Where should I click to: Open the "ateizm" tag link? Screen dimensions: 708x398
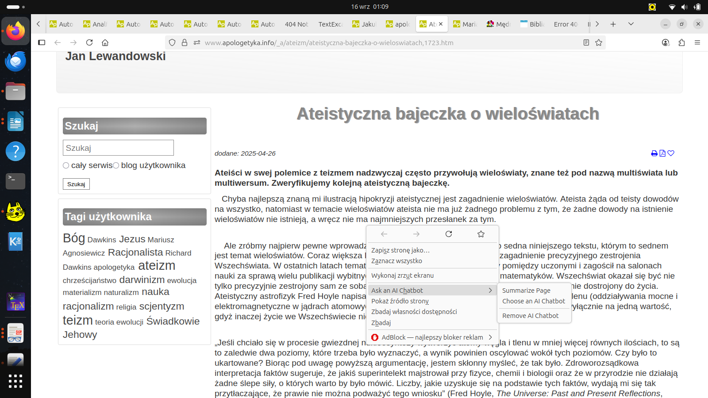click(157, 266)
